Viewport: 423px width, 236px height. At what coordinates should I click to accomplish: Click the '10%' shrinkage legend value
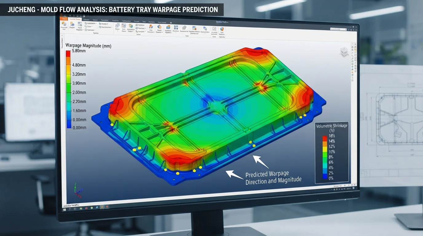click(x=332, y=152)
